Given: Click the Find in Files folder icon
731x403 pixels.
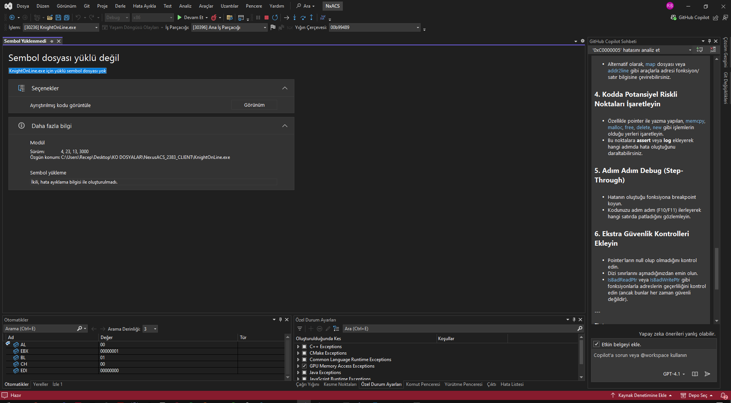Looking at the screenshot, I should tap(230, 18).
